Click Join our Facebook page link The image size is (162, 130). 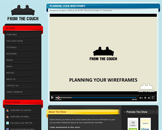[22, 129]
